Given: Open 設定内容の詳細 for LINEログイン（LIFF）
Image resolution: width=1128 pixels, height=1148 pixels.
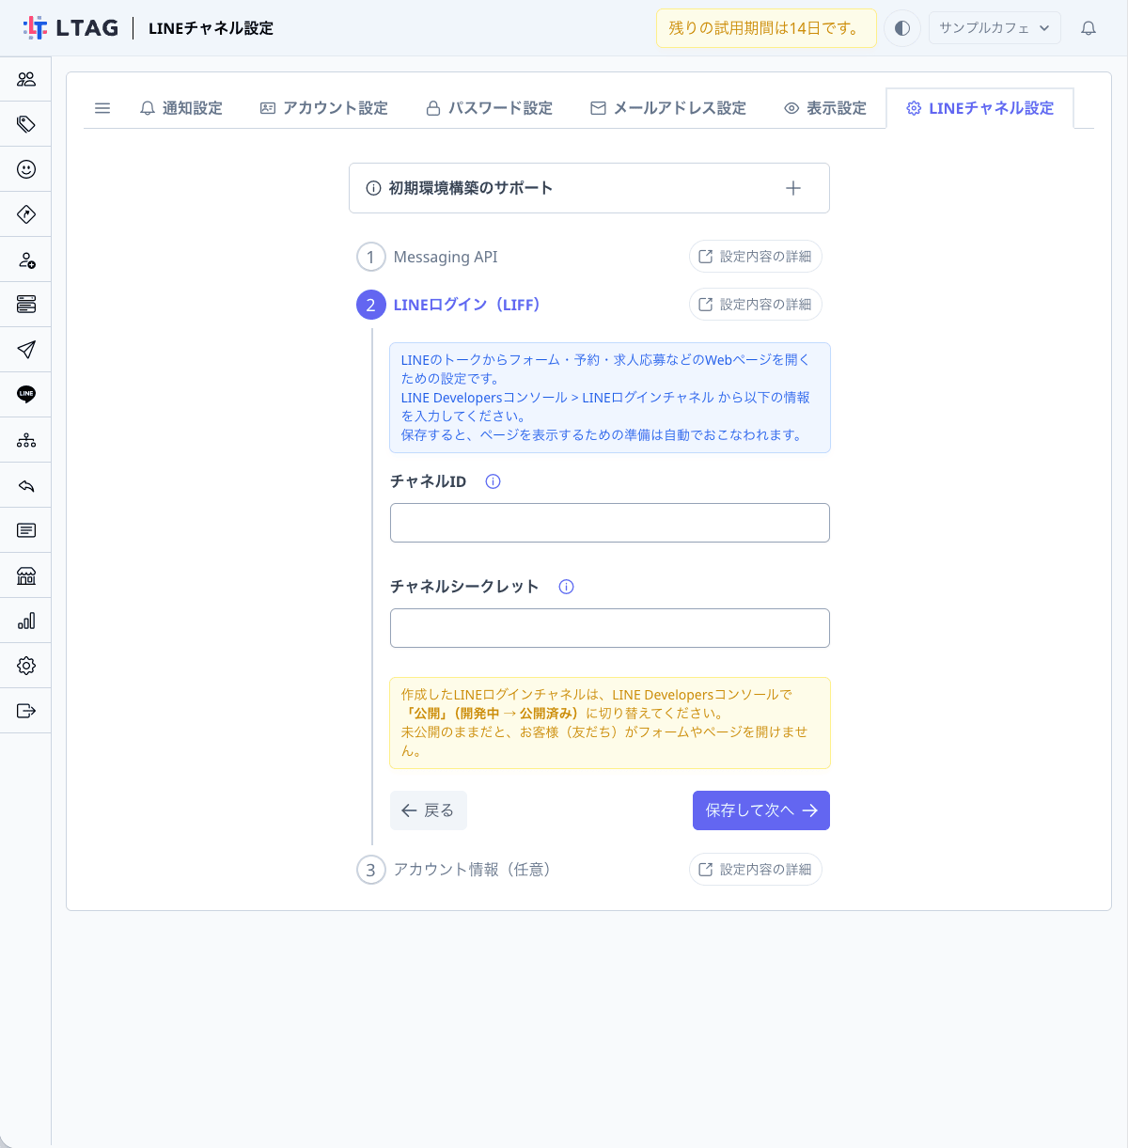Looking at the screenshot, I should 756,305.
